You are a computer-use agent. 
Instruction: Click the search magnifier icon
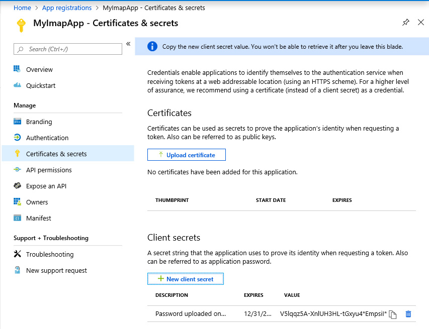click(x=20, y=49)
